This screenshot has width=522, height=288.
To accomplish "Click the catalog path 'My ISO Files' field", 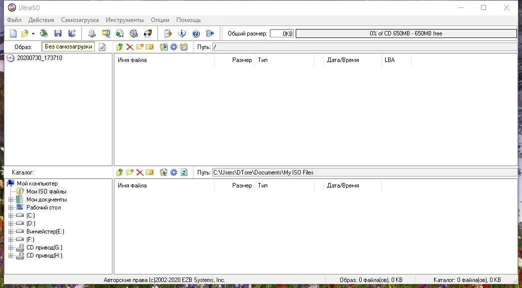I will tap(365, 172).
